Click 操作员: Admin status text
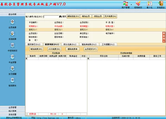The image size is (166, 119). [74, 118]
